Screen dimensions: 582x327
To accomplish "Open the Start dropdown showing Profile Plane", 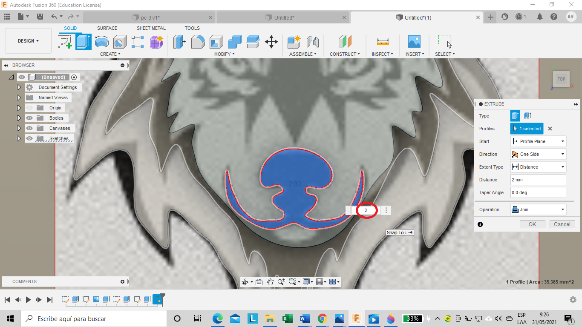I will coord(538,141).
